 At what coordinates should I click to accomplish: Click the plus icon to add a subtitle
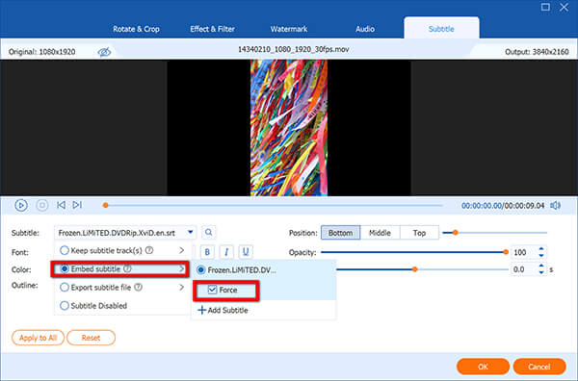(201, 311)
